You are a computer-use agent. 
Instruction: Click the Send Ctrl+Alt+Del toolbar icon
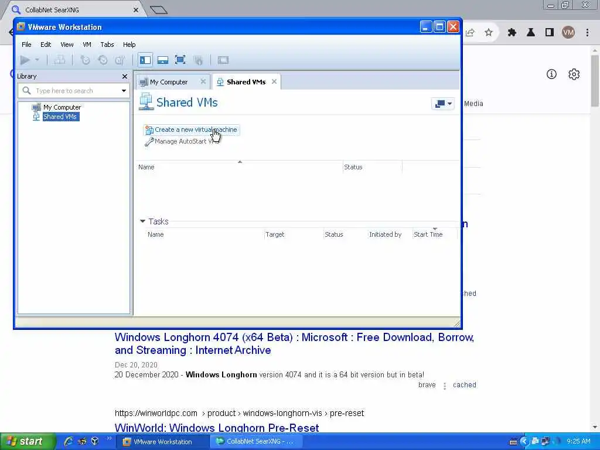59,60
